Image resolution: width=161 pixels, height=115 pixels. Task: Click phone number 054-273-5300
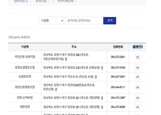(x=118, y=68)
